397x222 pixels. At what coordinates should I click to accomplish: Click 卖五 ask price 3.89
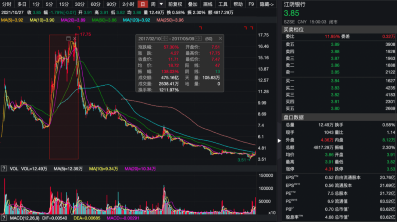[335, 44]
